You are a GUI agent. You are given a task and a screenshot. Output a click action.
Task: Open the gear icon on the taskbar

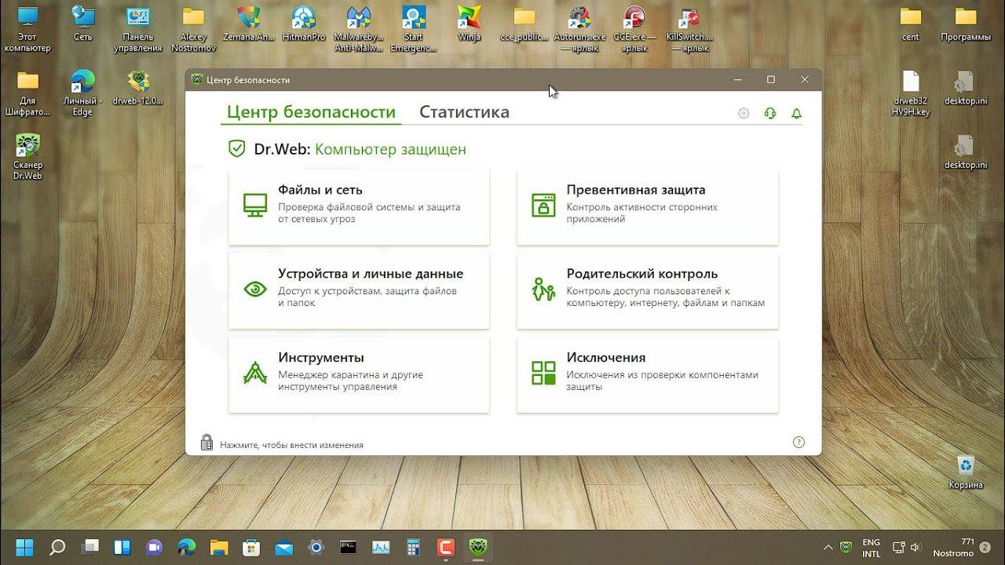(316, 546)
